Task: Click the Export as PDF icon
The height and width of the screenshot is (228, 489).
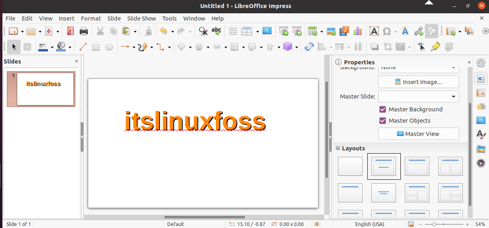Action: [x=71, y=31]
